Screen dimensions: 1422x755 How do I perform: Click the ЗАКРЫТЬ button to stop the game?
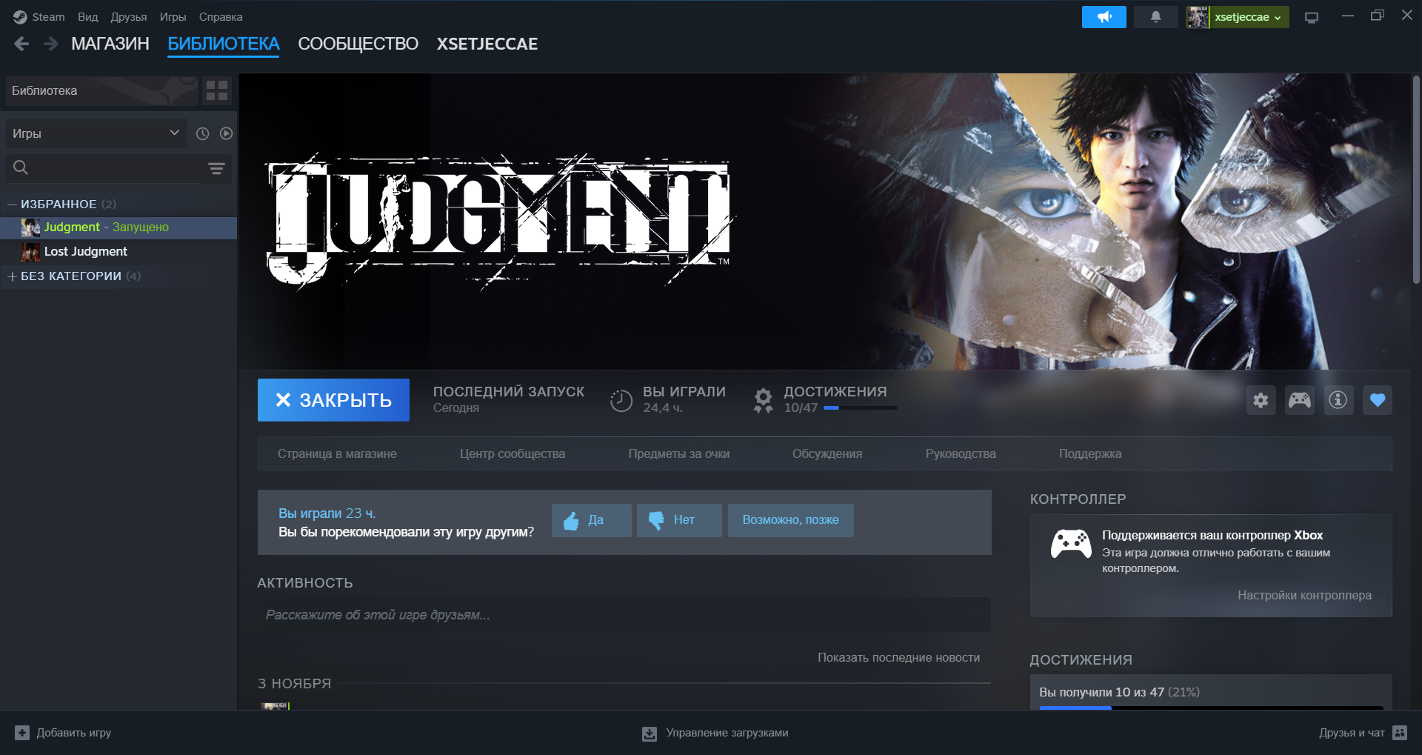pos(333,400)
